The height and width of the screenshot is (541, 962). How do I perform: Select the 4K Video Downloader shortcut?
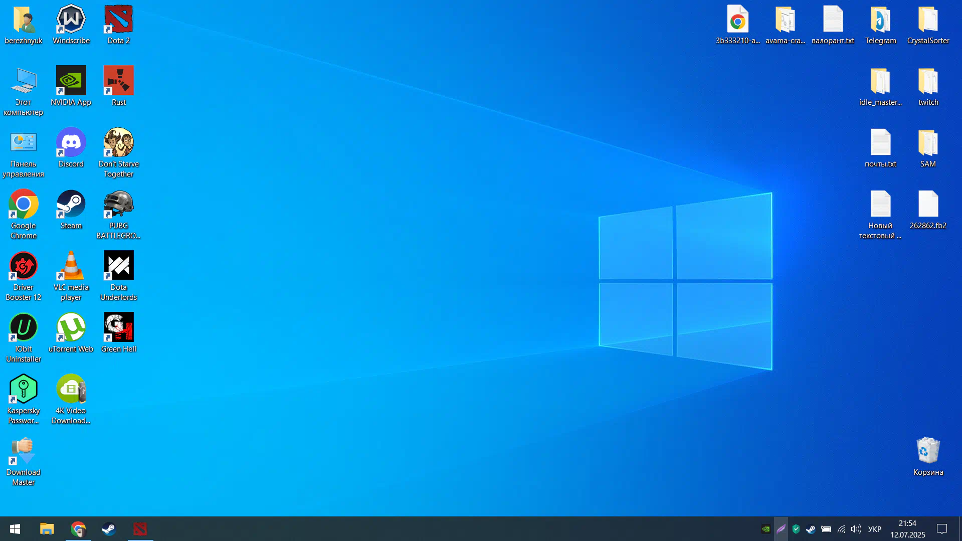tap(71, 400)
